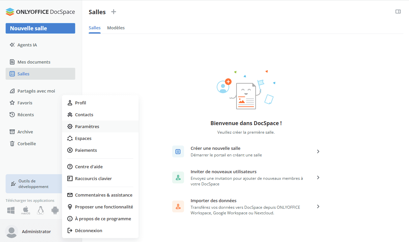409x242 pixels.
Task: Open Agents IA in the sidebar
Action: pyautogui.click(x=27, y=45)
